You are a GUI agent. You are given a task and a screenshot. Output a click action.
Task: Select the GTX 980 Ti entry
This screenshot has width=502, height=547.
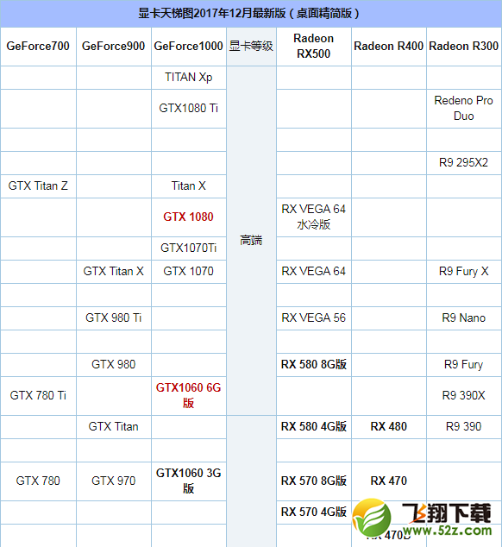pyautogui.click(x=114, y=318)
